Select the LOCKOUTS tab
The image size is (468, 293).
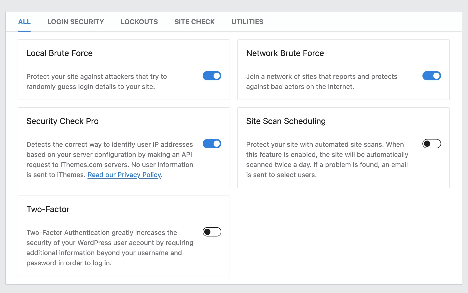click(139, 22)
